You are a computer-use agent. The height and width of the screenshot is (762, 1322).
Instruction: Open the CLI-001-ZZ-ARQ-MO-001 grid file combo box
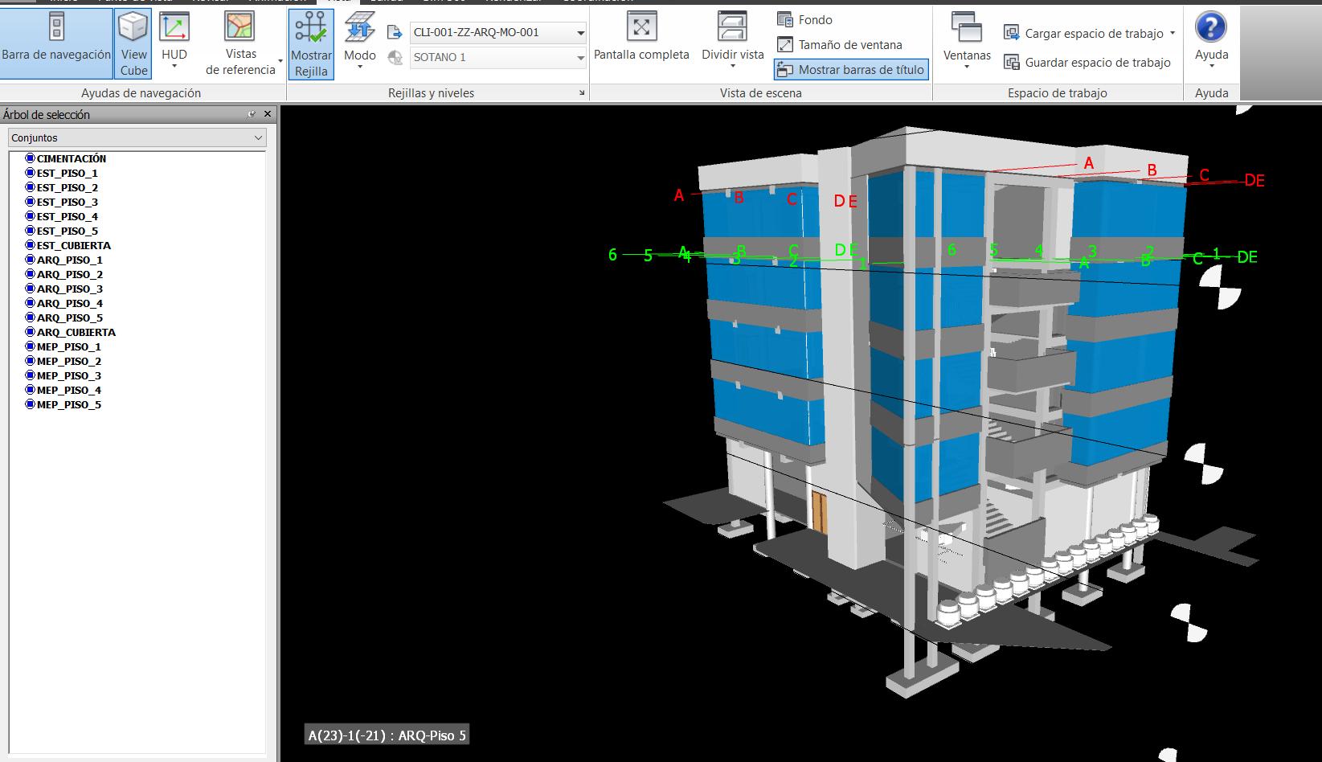point(498,33)
